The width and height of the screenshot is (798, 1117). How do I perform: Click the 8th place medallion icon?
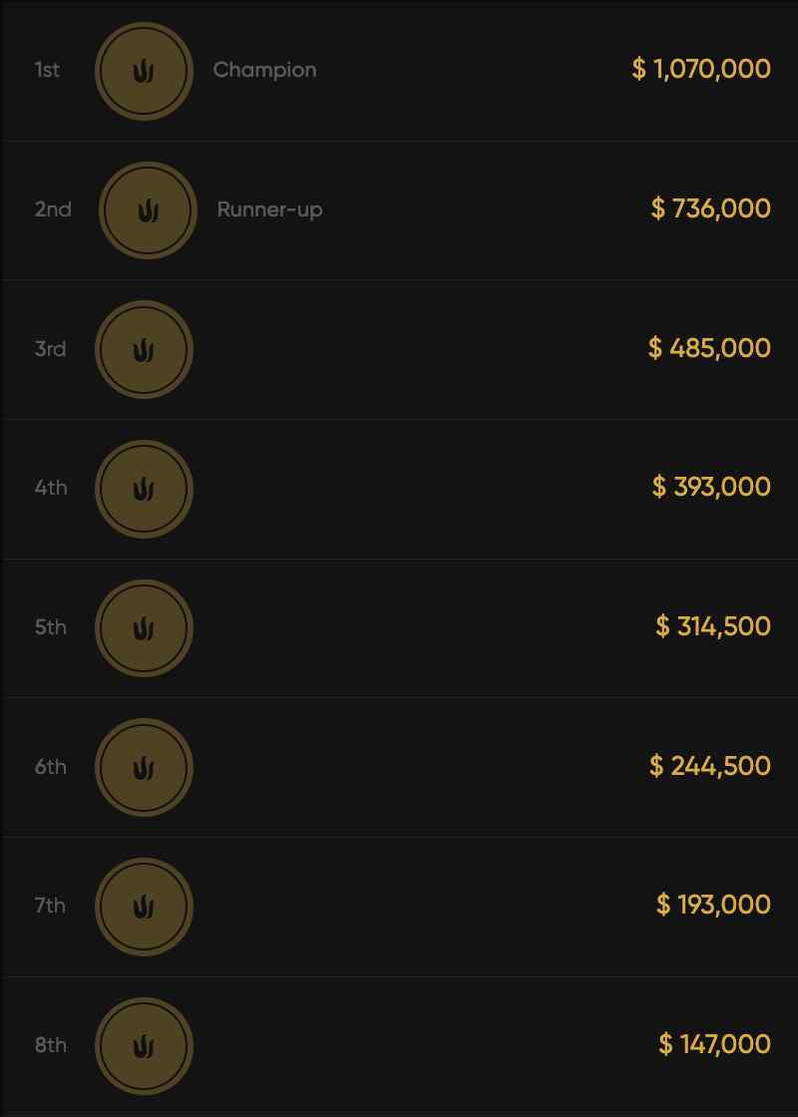[x=144, y=1046]
